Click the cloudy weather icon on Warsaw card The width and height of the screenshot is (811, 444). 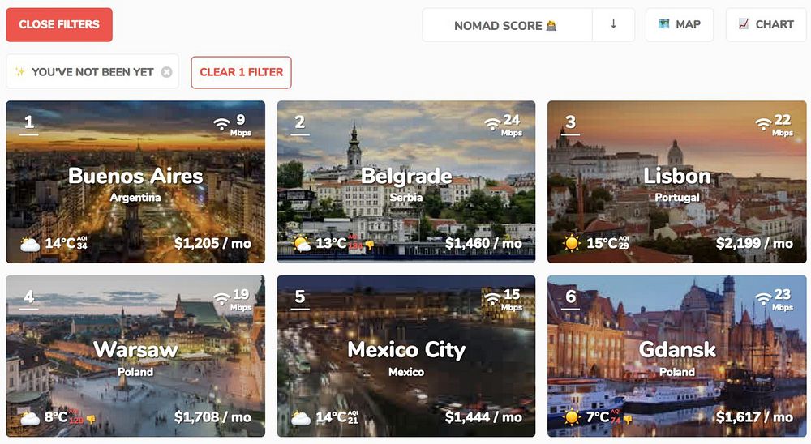[30, 417]
